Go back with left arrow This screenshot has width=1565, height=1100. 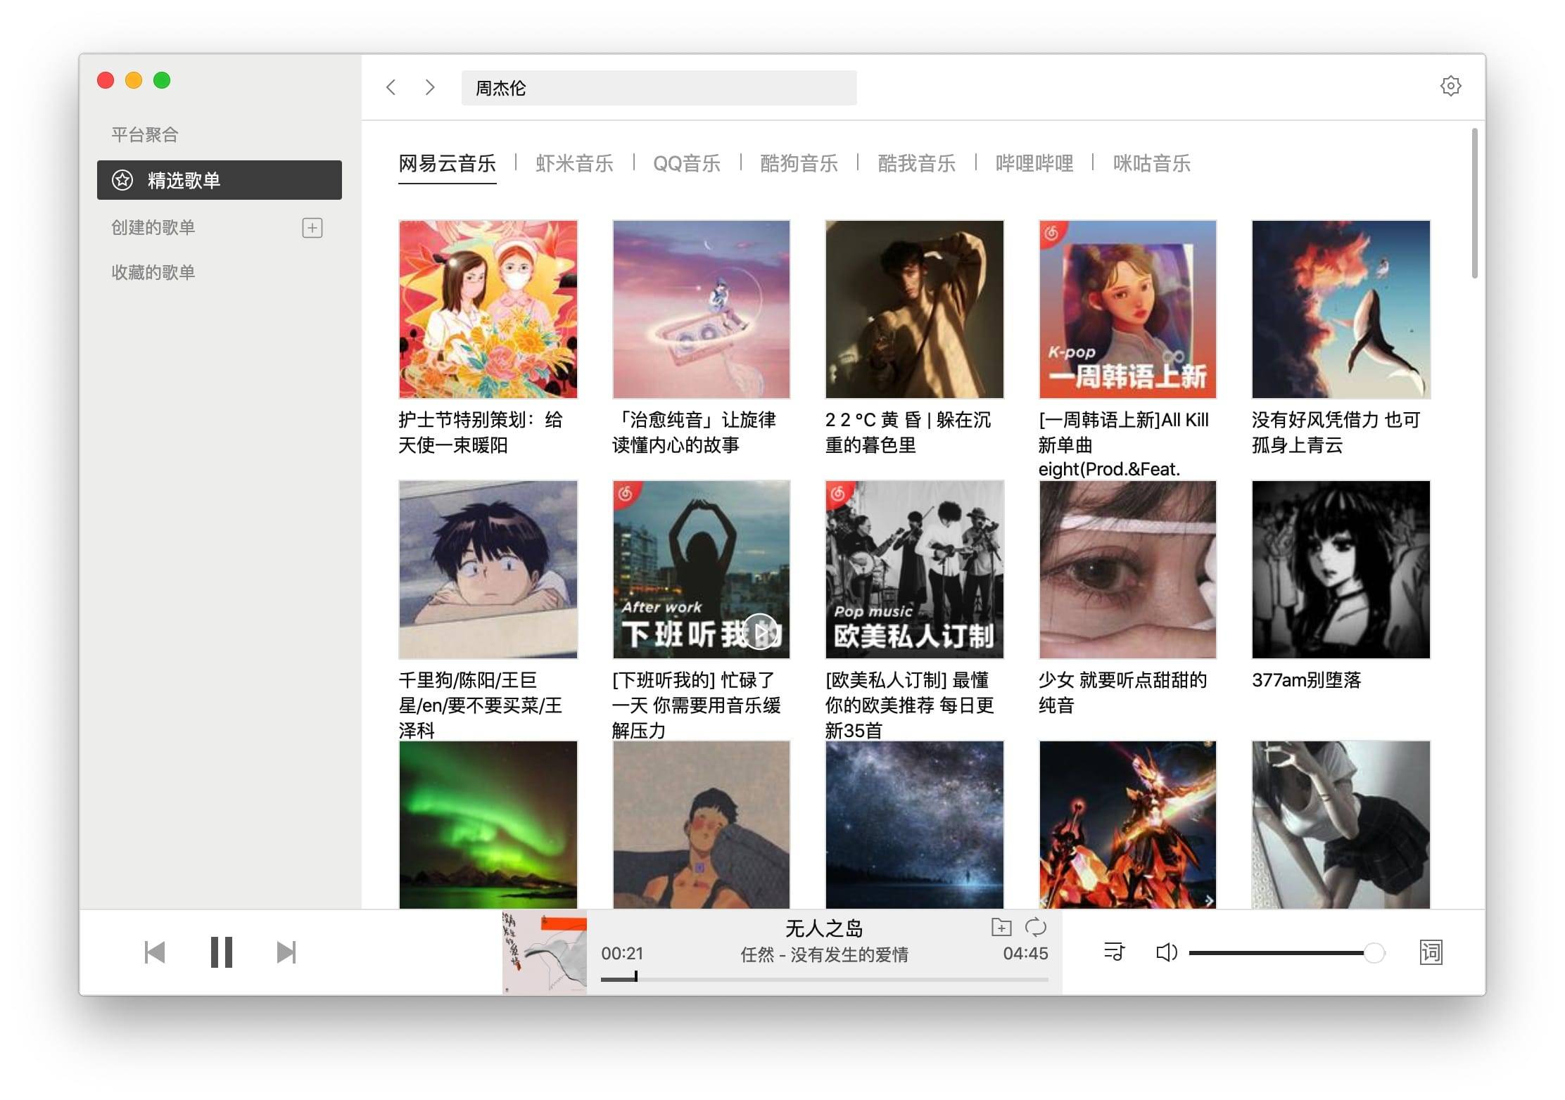point(392,87)
